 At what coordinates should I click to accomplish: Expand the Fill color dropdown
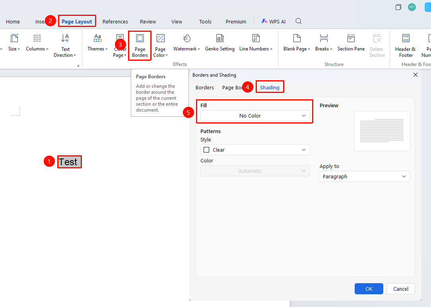[x=255, y=116]
